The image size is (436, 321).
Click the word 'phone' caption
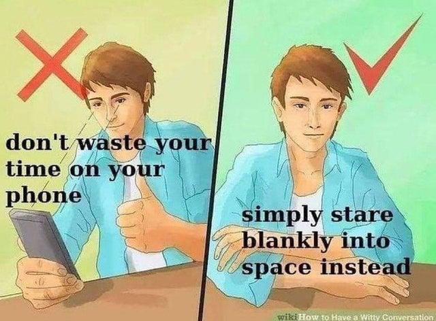click(x=44, y=197)
